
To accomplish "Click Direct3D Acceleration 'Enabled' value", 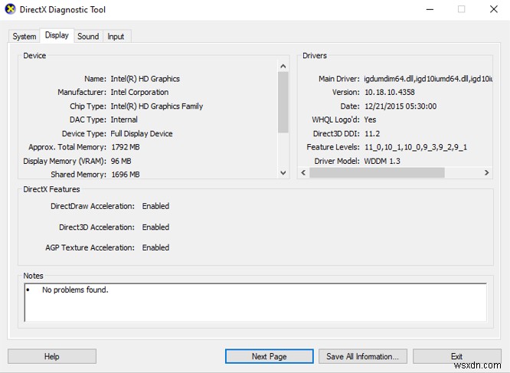I will pos(155,227).
